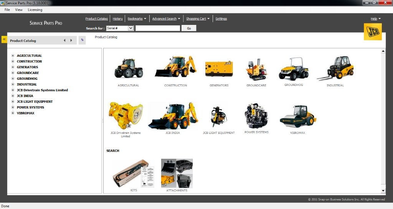The width and height of the screenshot is (393, 209).
Task: Open the JCB India backhoe image
Action: point(173,116)
